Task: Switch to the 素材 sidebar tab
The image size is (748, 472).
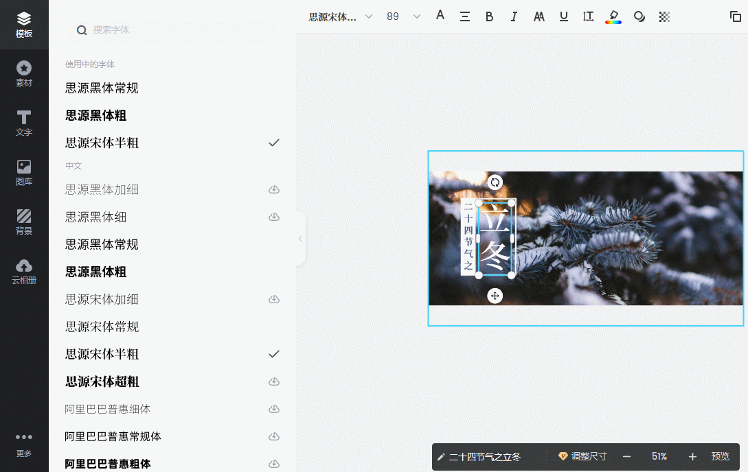Action: coord(24,74)
